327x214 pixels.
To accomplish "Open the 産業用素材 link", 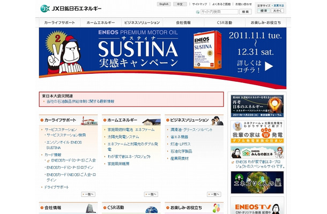I will coord(180,158).
